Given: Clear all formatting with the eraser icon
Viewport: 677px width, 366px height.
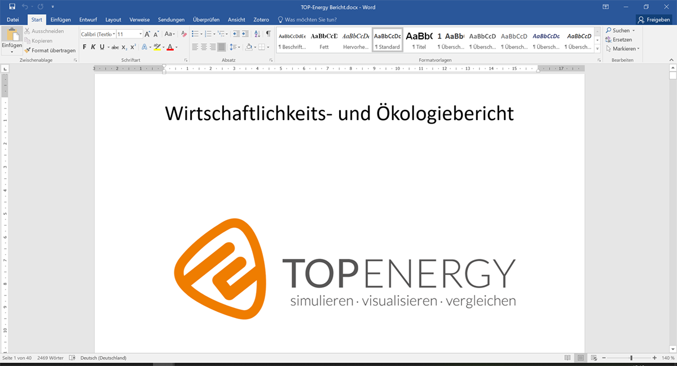Looking at the screenshot, I should click(183, 34).
